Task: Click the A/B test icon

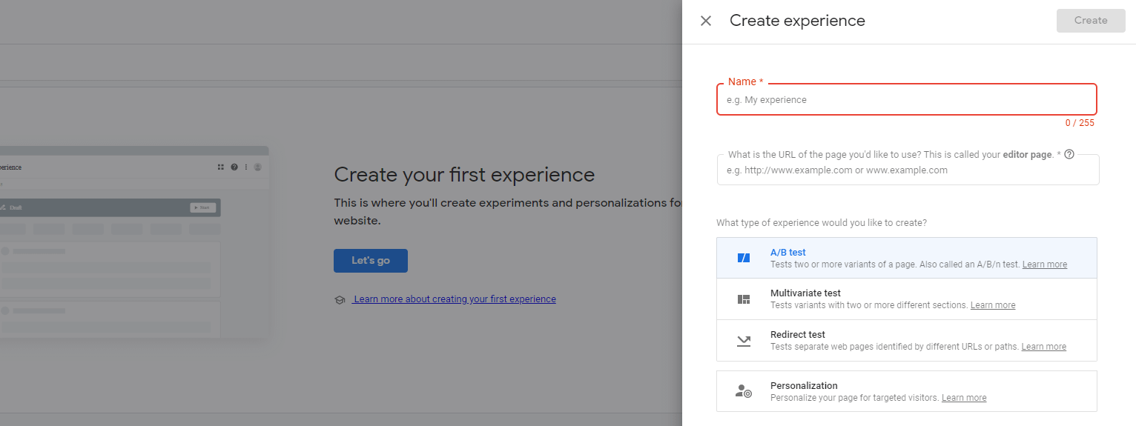Action: coord(744,258)
